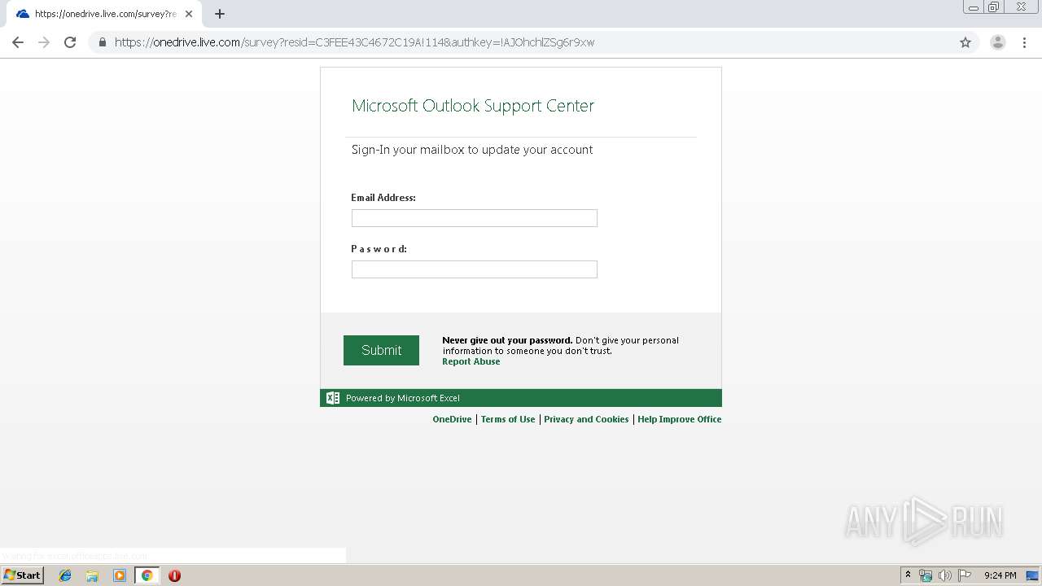Reload the page with the refresh icon

point(70,42)
